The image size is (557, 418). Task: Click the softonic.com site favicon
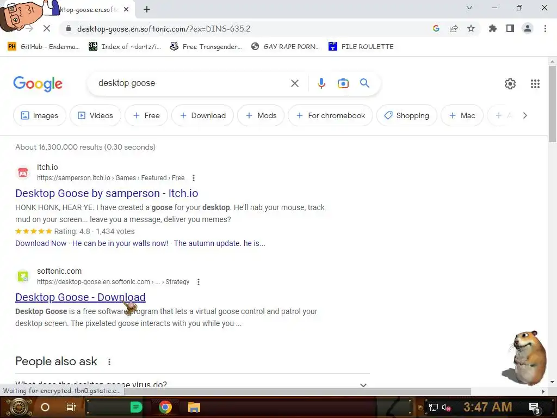(23, 276)
